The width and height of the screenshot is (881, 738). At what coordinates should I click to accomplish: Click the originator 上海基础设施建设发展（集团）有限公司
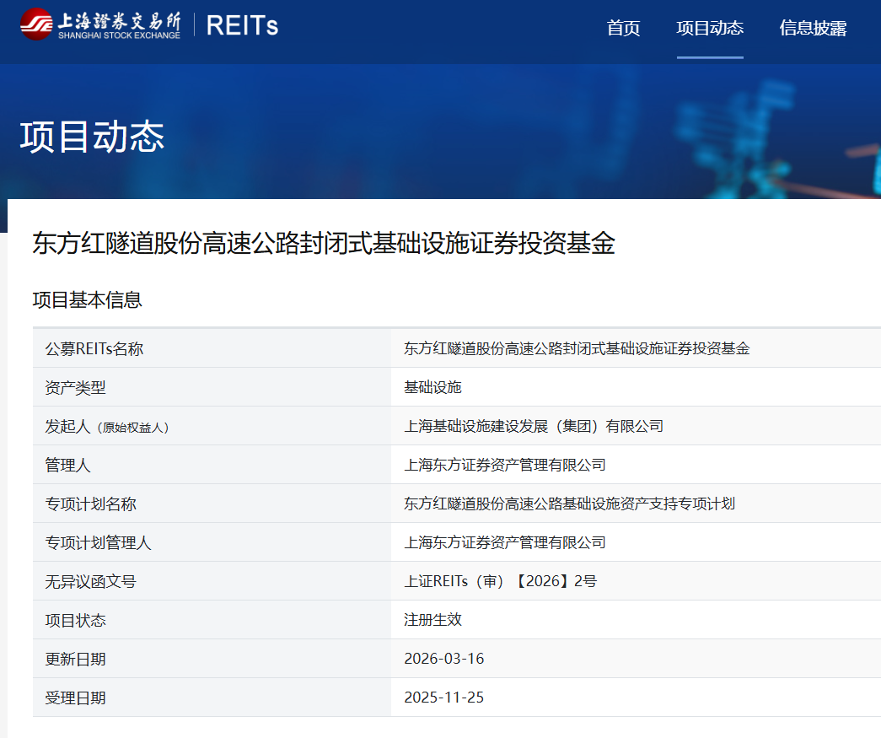click(534, 426)
